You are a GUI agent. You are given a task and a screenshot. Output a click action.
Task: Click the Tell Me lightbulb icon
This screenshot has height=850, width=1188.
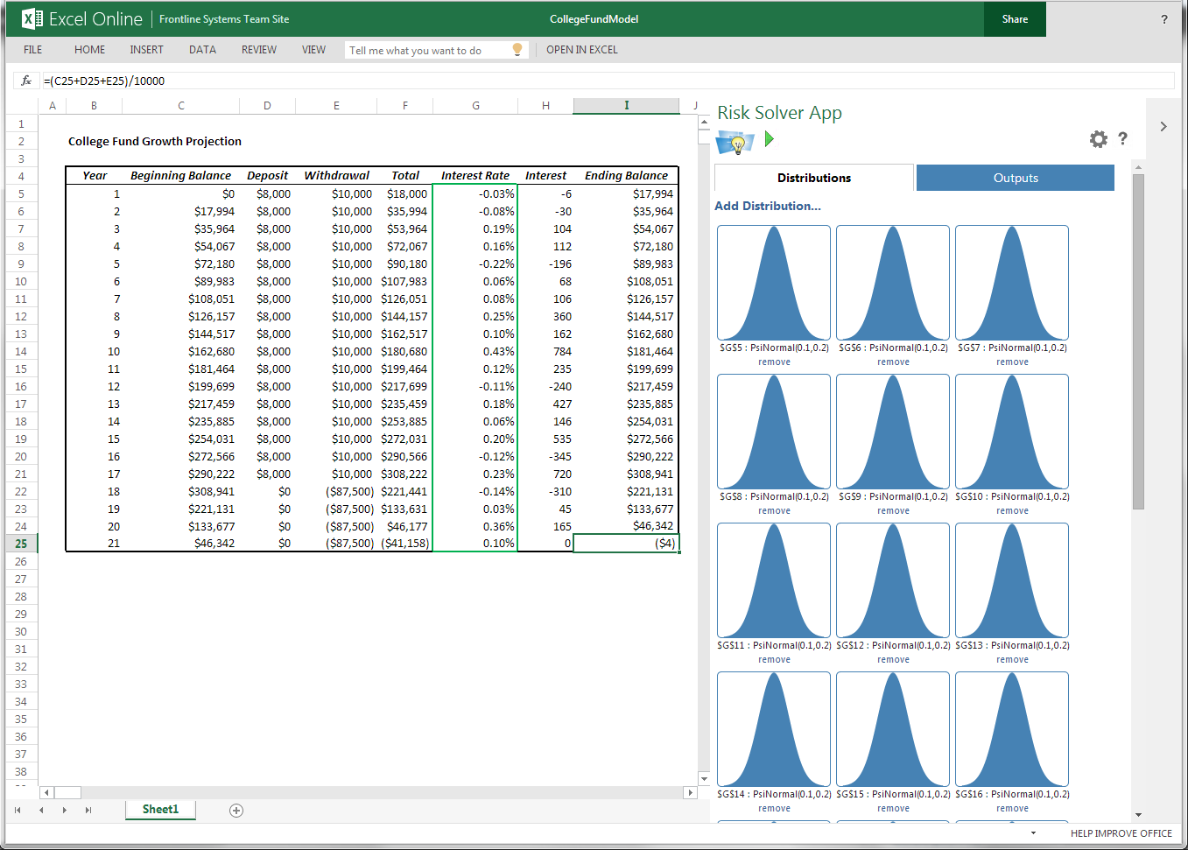pos(517,50)
